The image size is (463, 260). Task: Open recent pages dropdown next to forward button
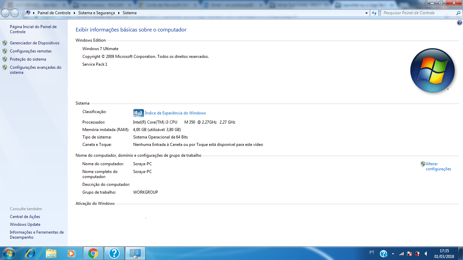pos(21,13)
